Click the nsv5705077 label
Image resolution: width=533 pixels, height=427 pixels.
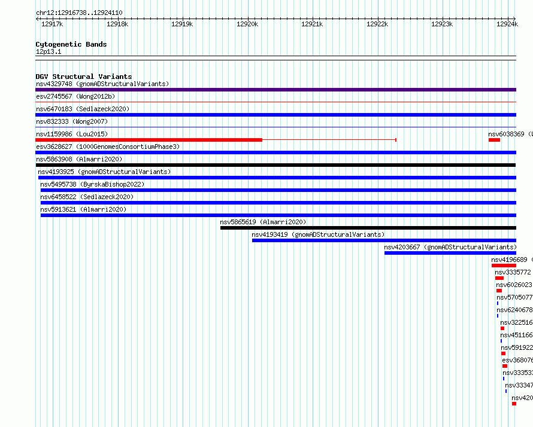pyautogui.click(x=514, y=297)
